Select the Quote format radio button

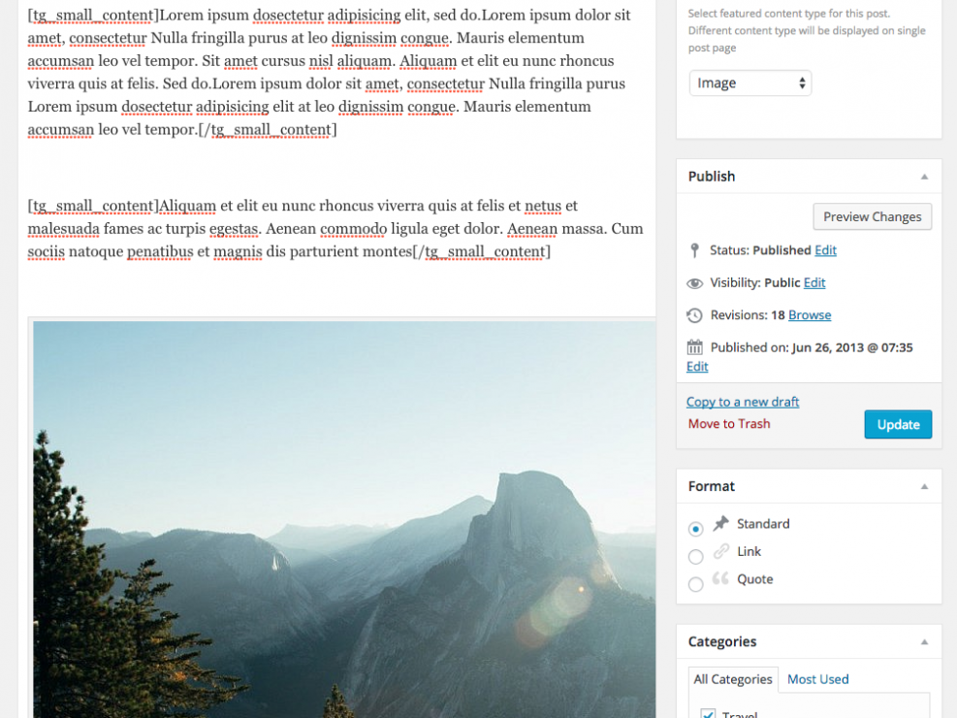click(695, 584)
